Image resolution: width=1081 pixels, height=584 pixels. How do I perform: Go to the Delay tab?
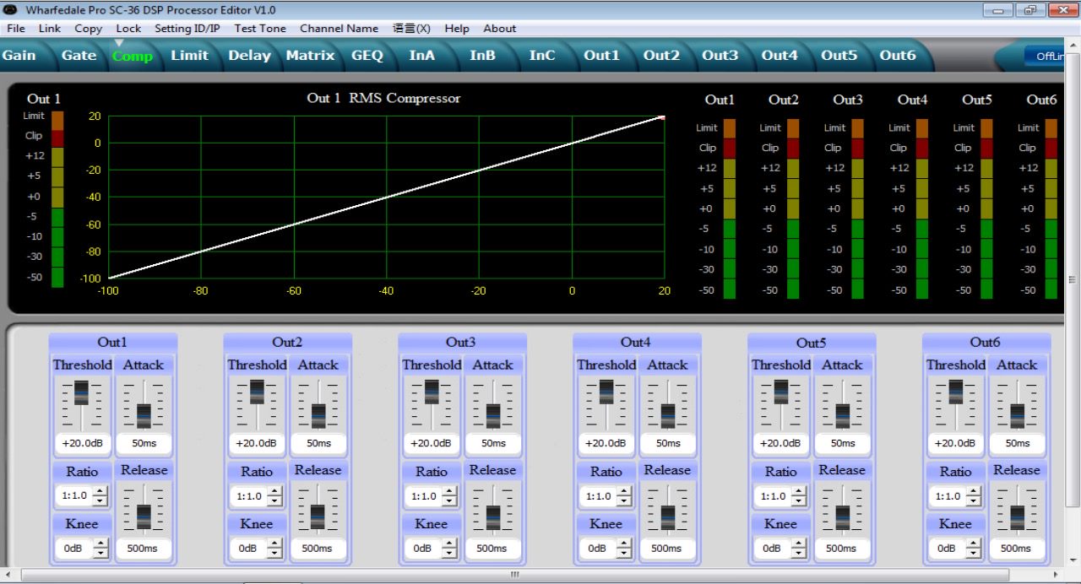(249, 55)
